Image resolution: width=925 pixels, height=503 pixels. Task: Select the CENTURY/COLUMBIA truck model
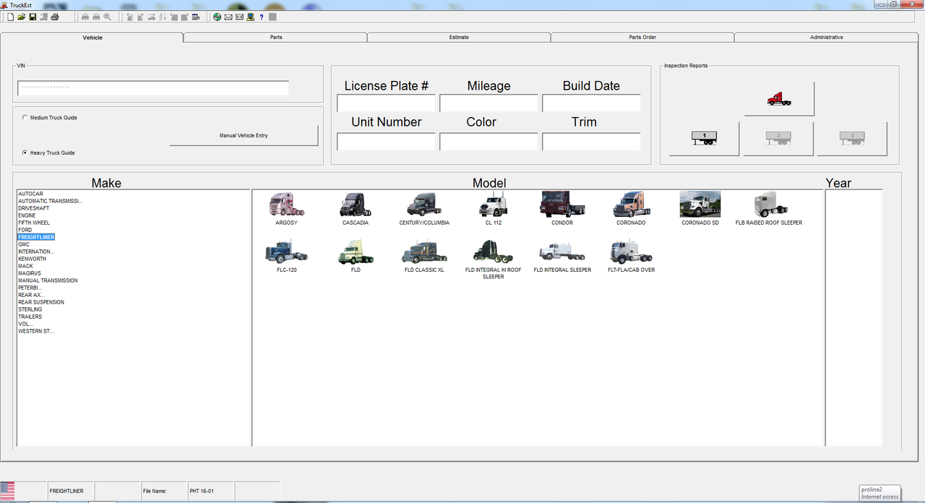(x=424, y=209)
